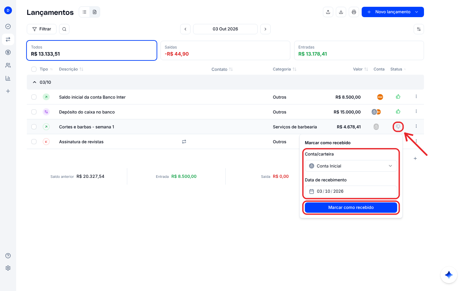Image resolution: width=465 pixels, height=291 pixels.
Task: Click the thumbs-down status for Cortes e barbas
Action: (398, 127)
